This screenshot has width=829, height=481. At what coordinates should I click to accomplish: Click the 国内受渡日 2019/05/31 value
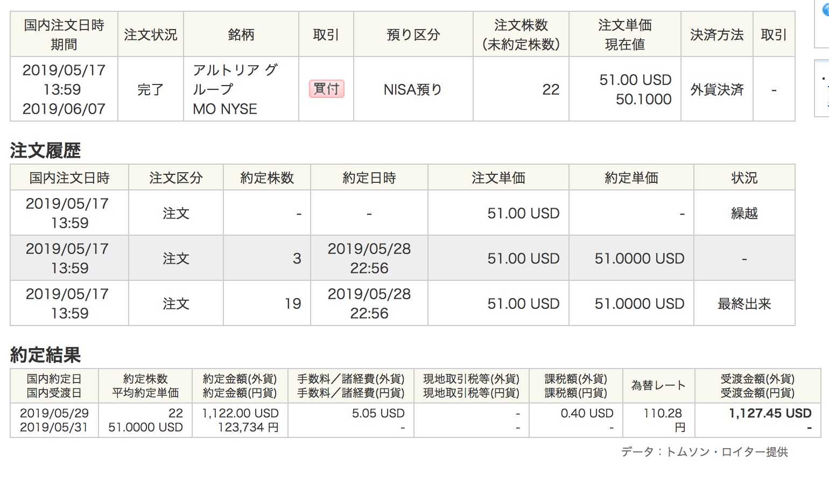coord(54,427)
